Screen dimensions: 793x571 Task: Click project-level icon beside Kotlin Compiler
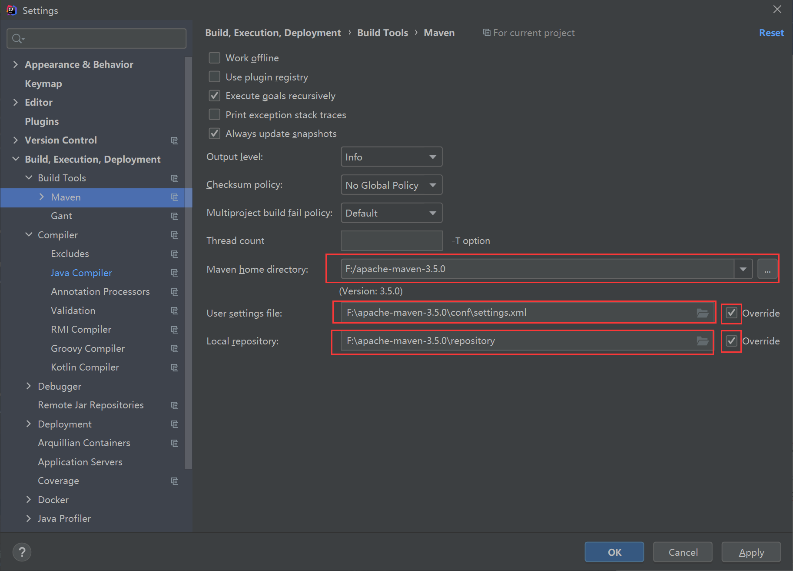(175, 367)
